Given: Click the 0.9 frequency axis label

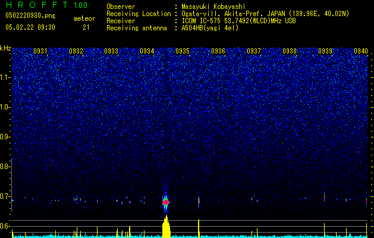Looking at the screenshot, I should coord(5,137).
